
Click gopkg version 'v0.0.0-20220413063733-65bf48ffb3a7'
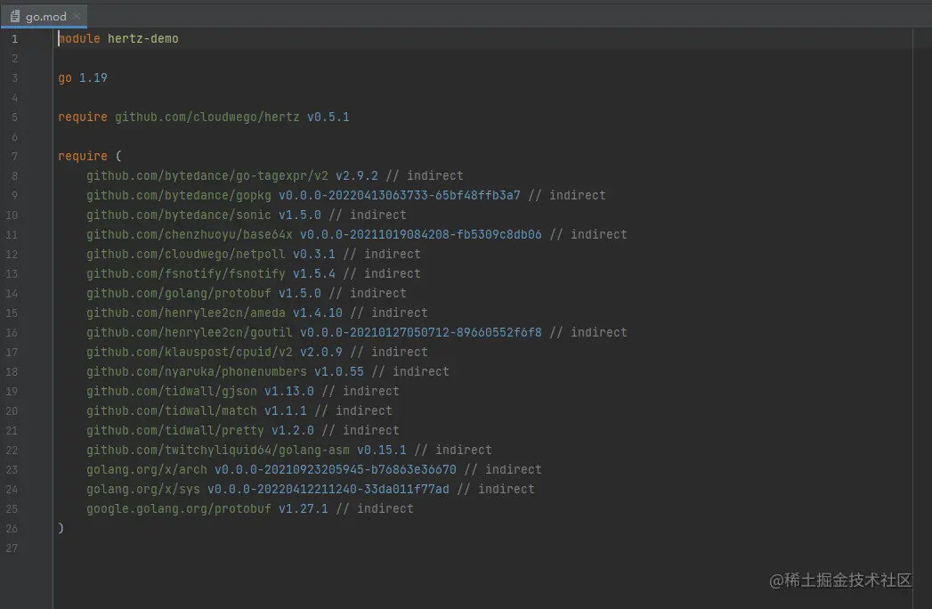point(400,196)
